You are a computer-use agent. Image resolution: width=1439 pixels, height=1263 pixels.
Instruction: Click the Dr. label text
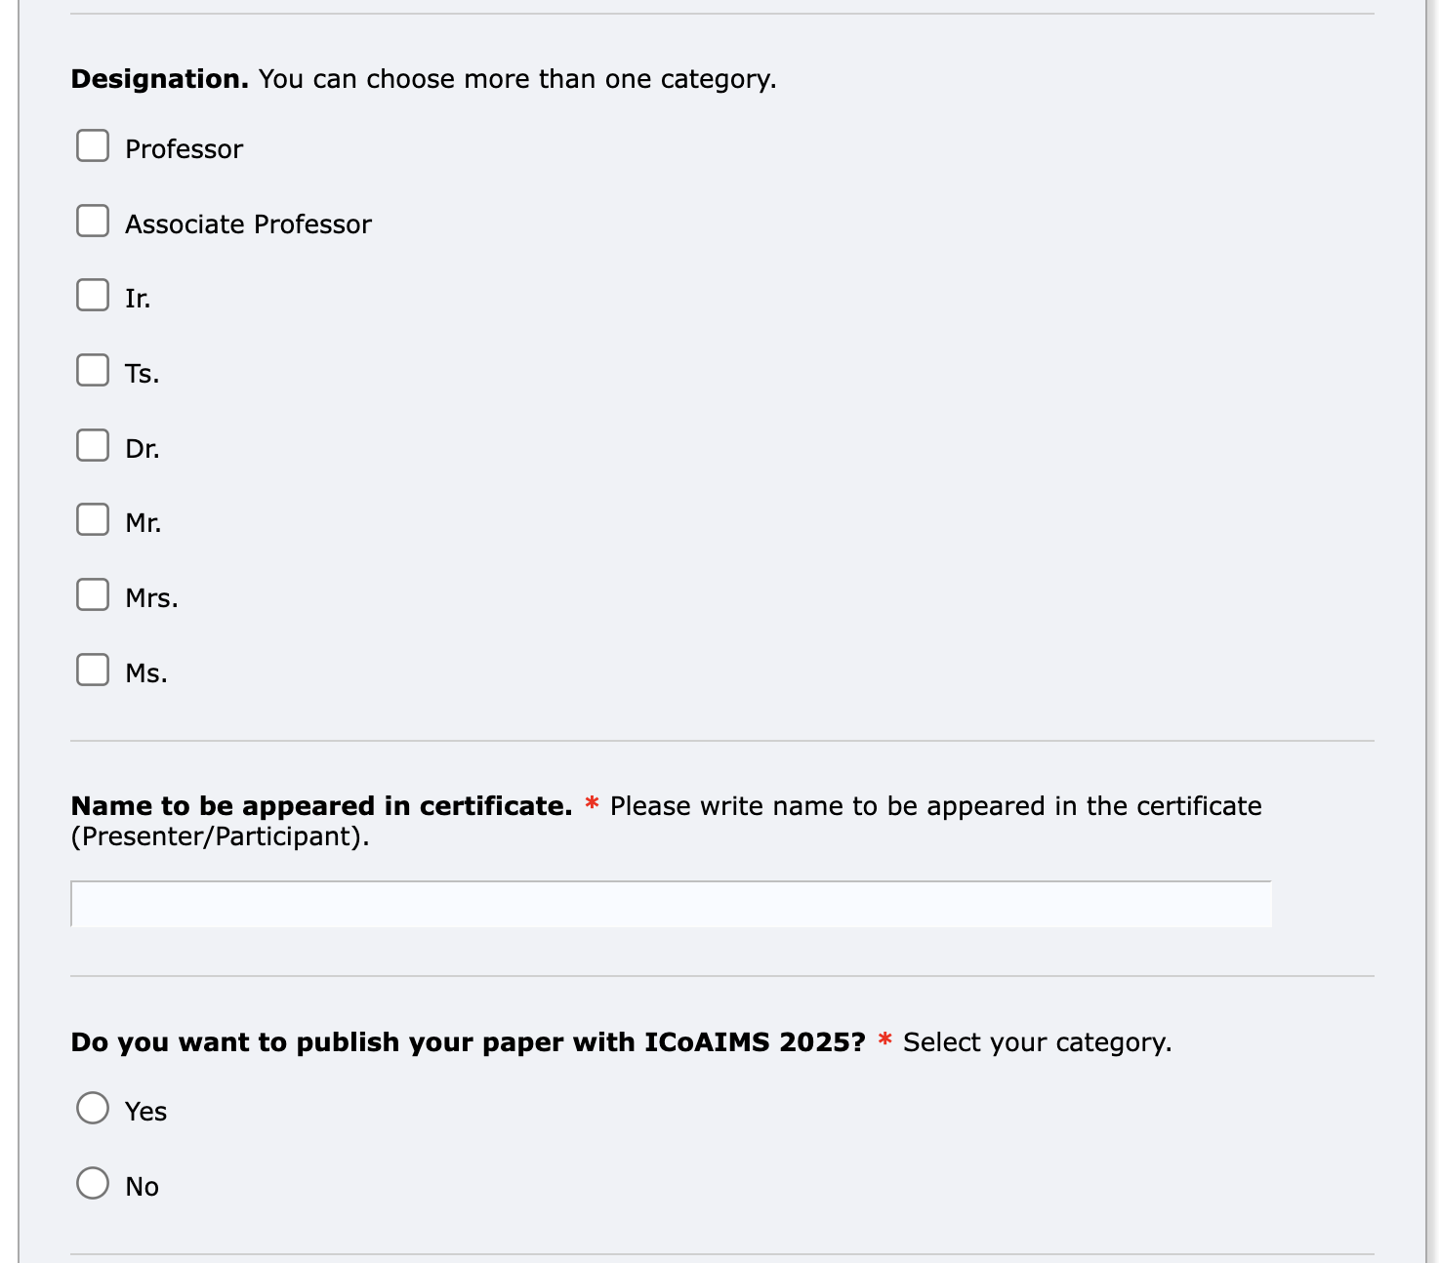coord(142,449)
